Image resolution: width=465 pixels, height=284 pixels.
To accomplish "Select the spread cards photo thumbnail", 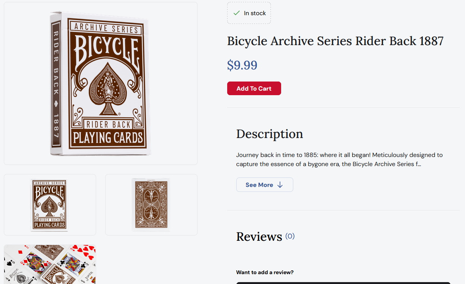I will [x=50, y=264].
